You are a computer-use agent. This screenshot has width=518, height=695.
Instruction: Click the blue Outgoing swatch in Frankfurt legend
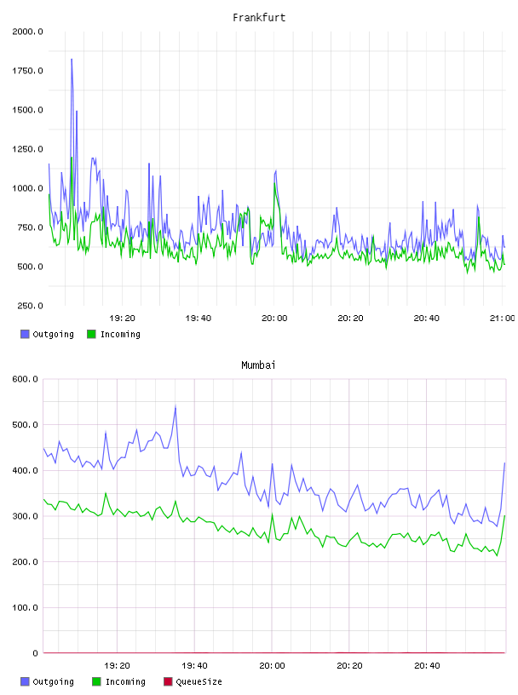[x=25, y=334]
